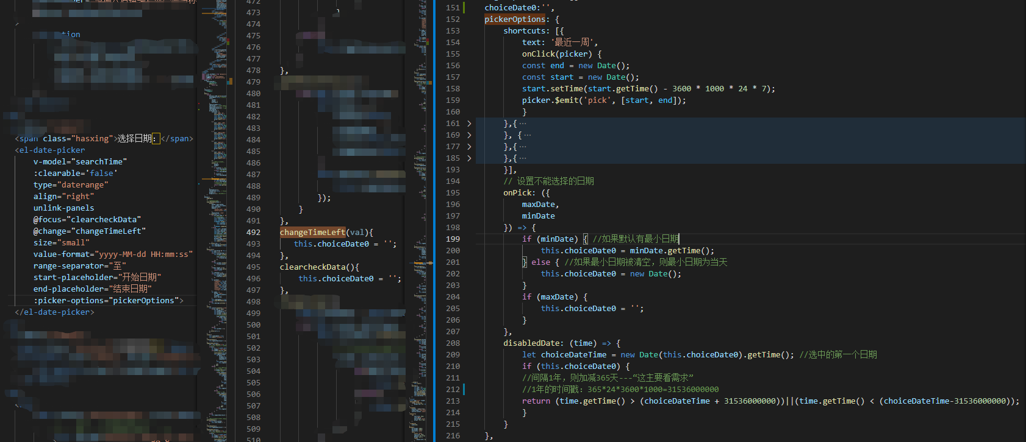1026x442 pixels.
Task: Place cursor on size="small" attribute
Action: point(61,243)
